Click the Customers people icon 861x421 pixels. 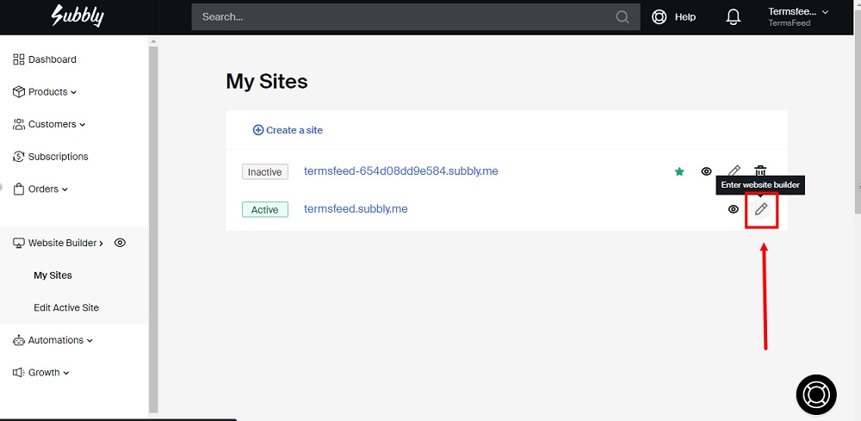(19, 124)
